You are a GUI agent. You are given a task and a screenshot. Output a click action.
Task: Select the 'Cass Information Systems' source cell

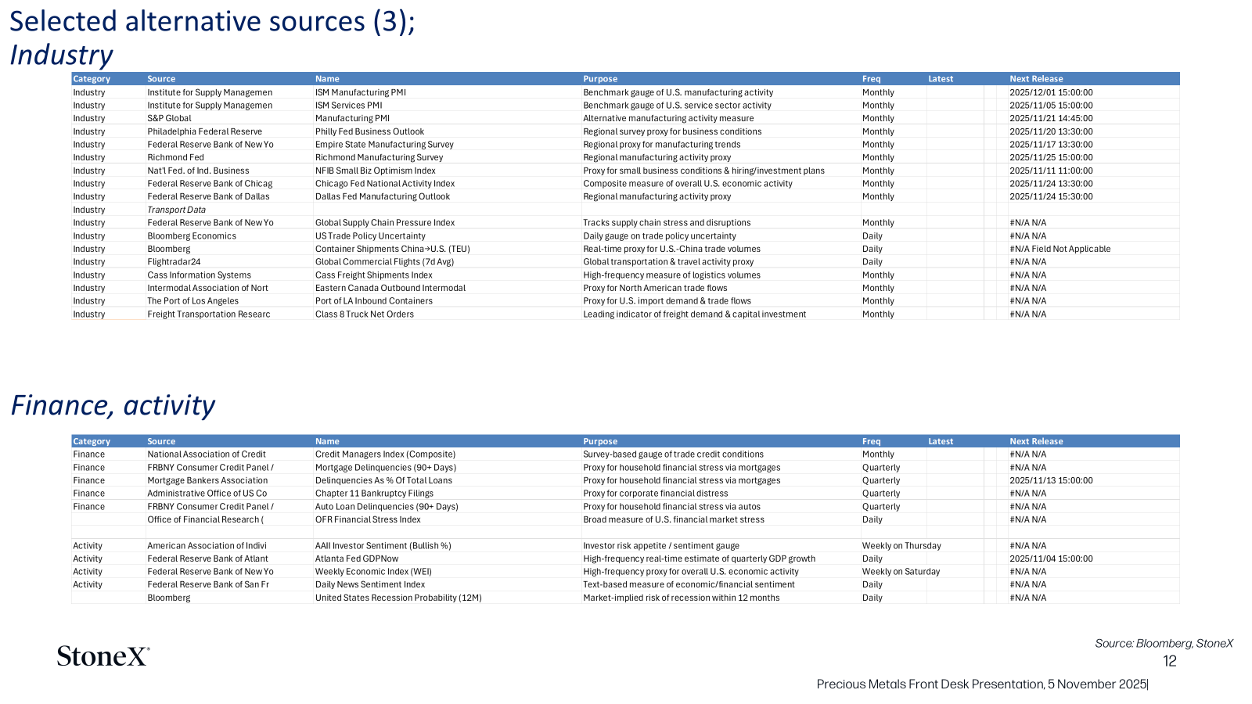200,275
